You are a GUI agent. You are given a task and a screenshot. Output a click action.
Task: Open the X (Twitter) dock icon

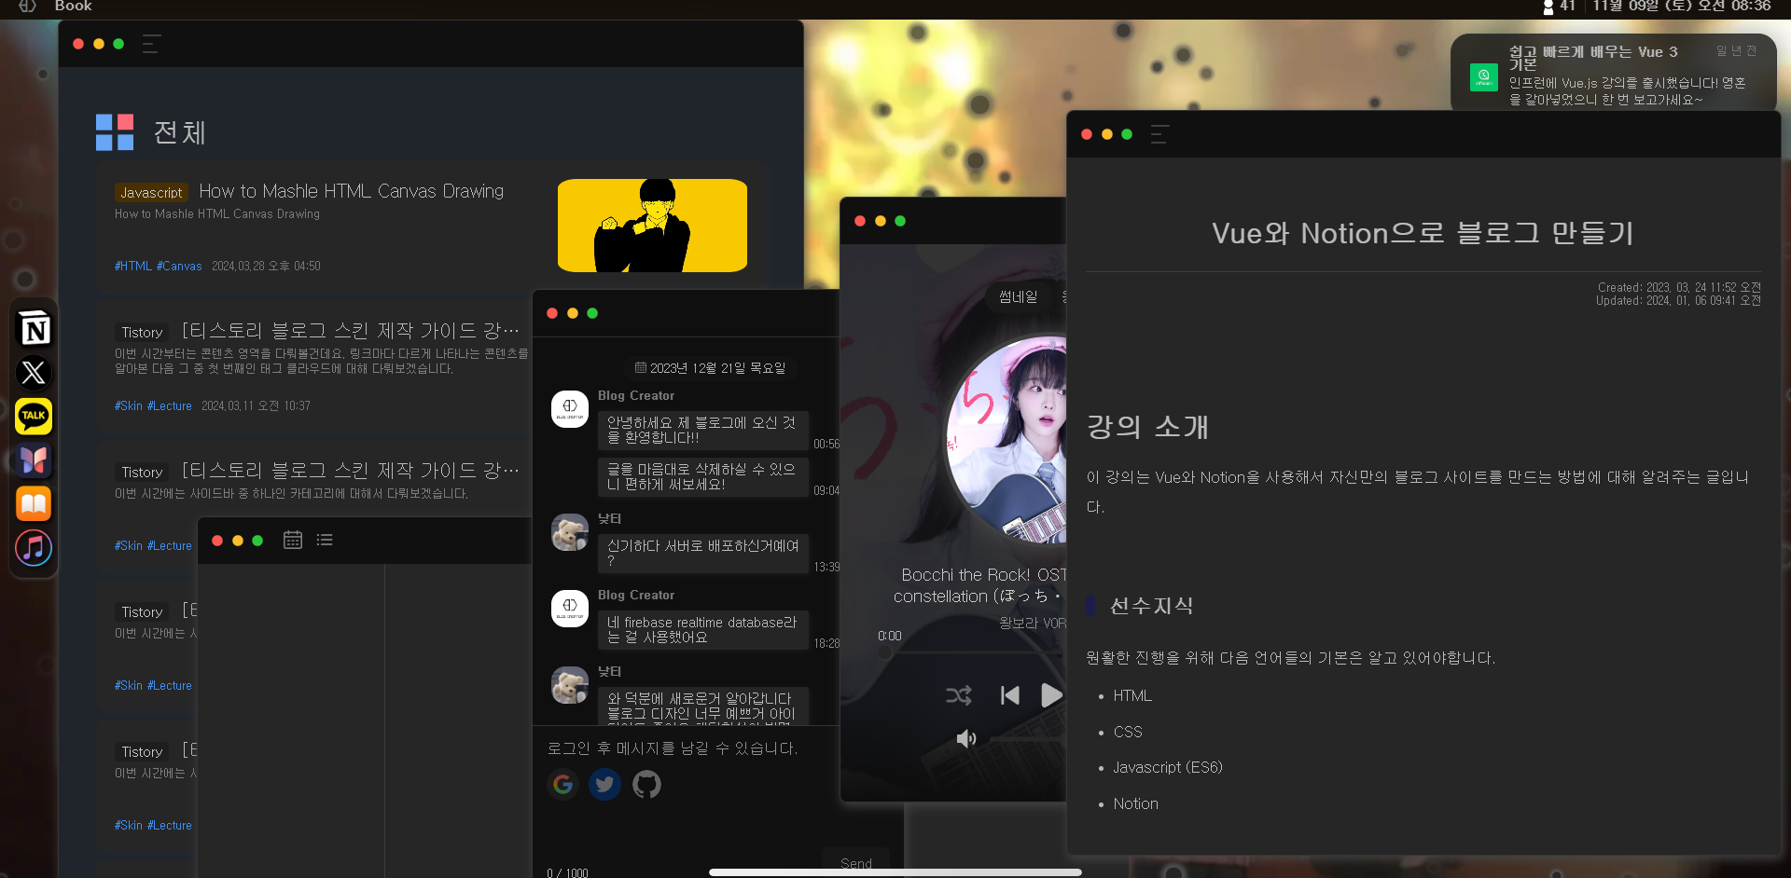[x=34, y=373]
